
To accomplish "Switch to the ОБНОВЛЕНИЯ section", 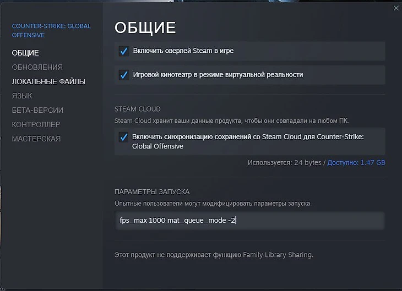I will pyautogui.click(x=37, y=67).
